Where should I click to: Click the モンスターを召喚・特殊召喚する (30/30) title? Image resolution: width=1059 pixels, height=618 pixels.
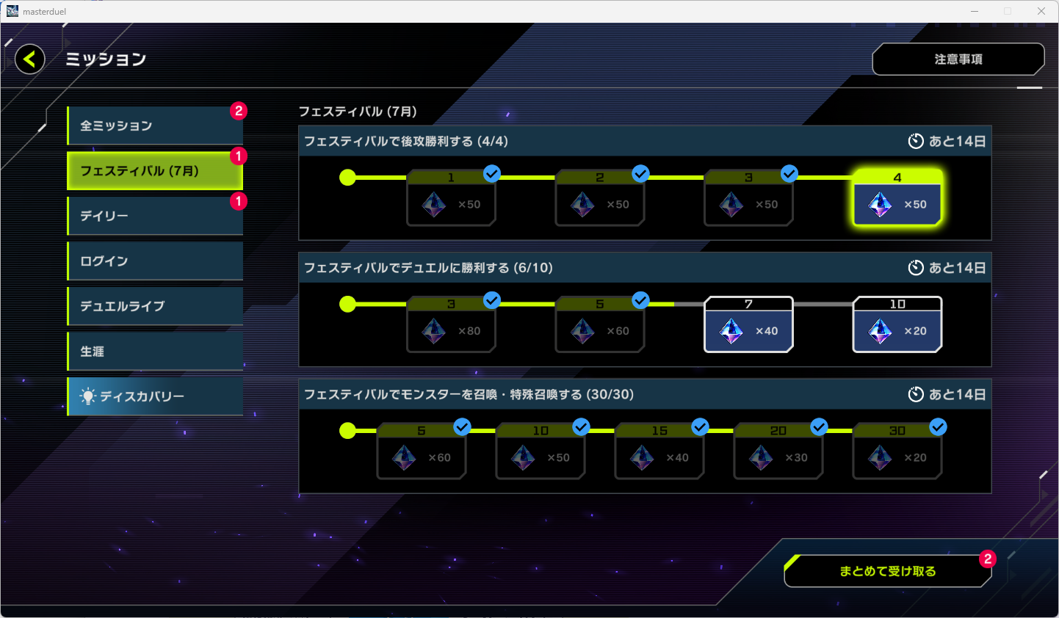click(469, 394)
